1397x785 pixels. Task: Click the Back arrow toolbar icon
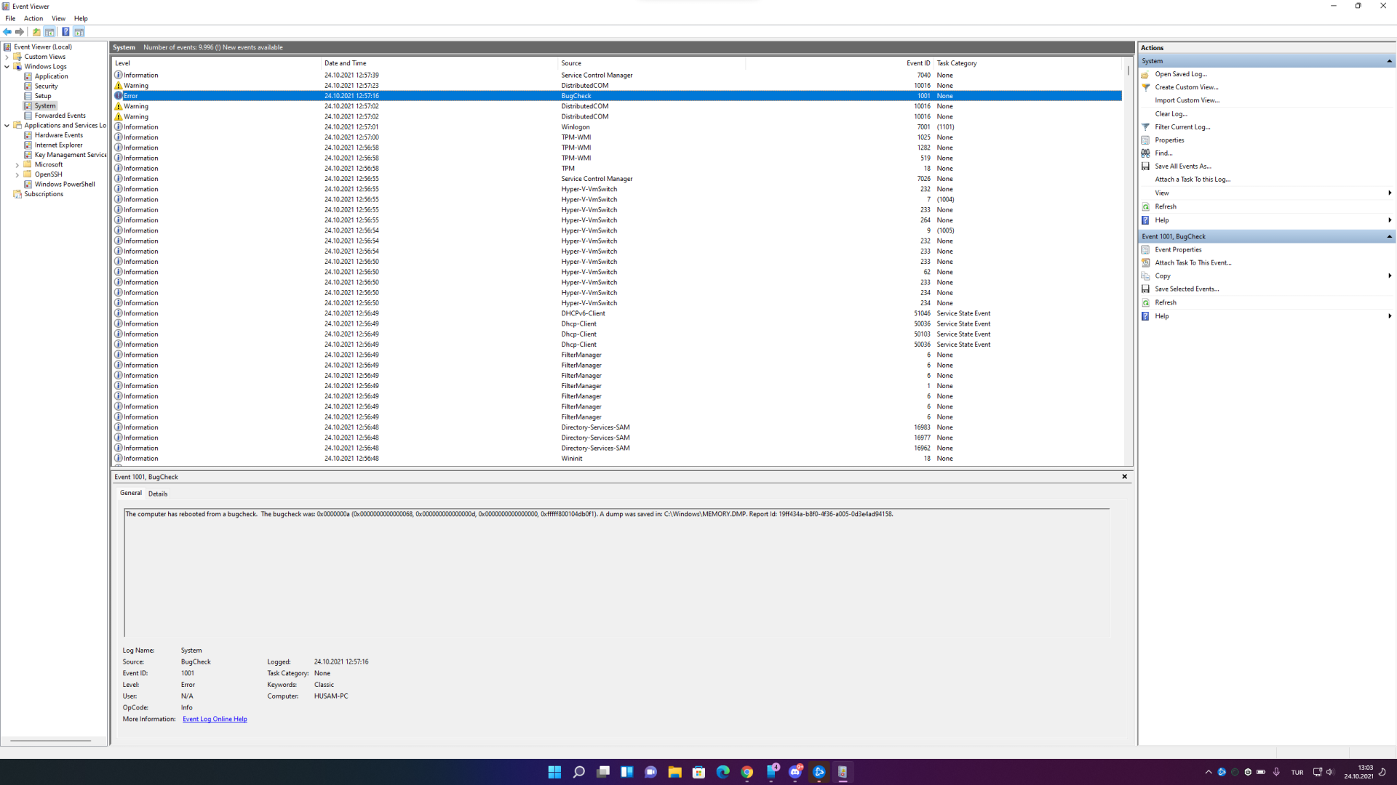coord(7,32)
